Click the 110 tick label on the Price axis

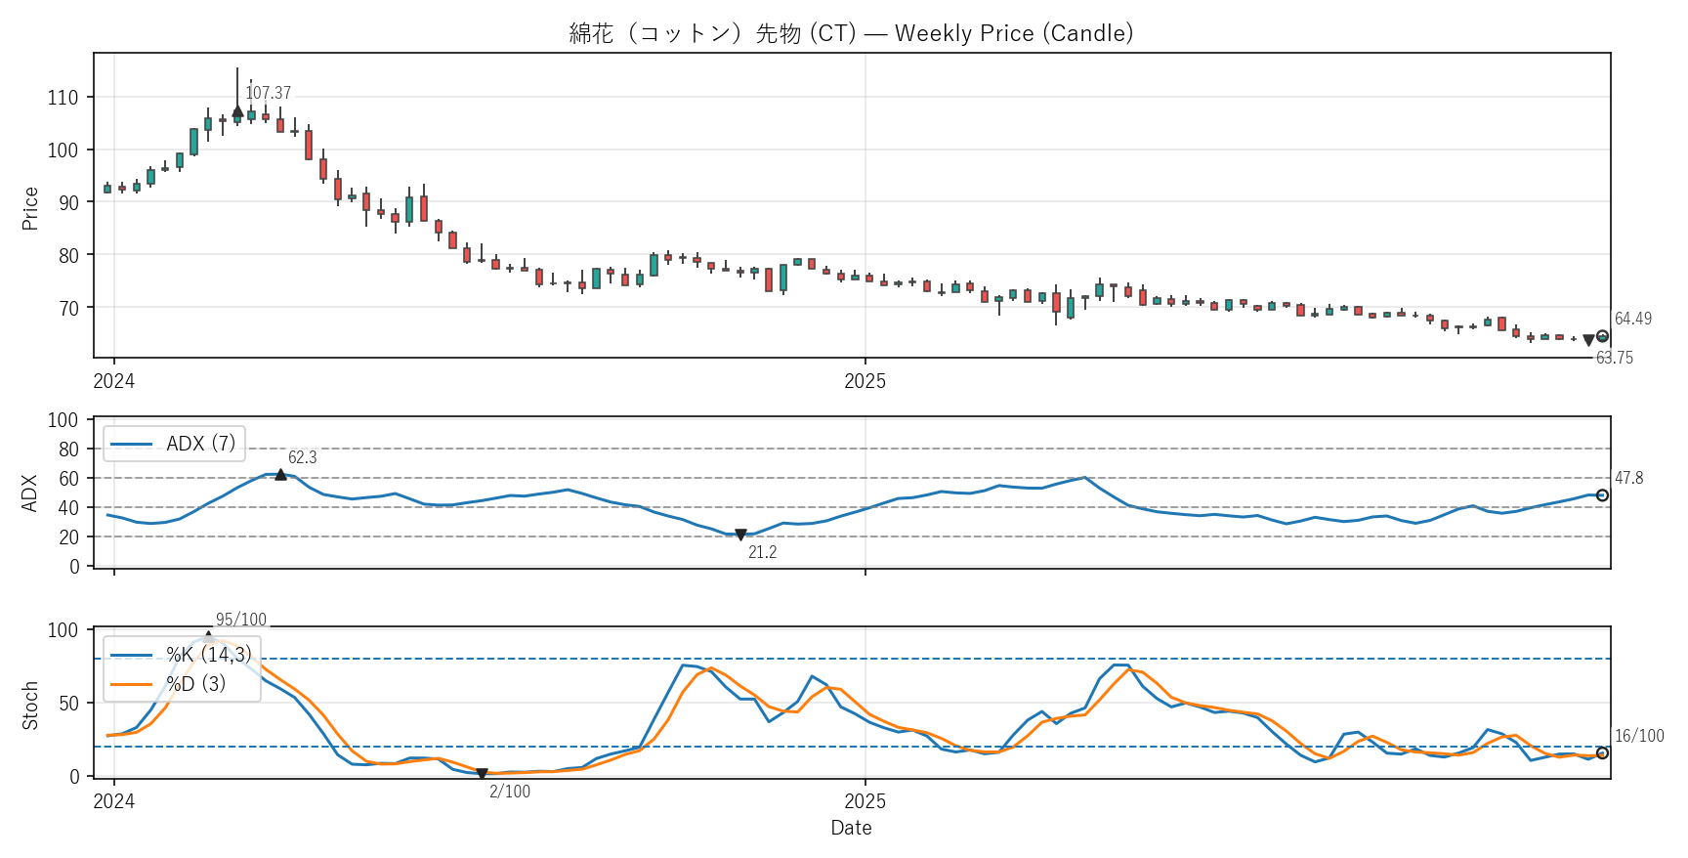tap(63, 98)
